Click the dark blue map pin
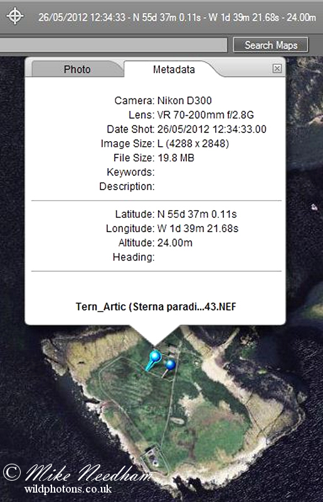 (169, 367)
